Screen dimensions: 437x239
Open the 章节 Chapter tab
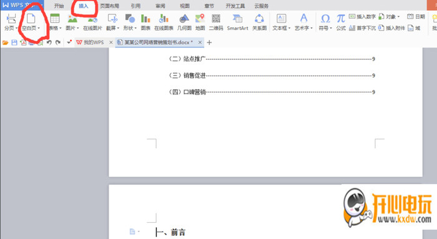[209, 6]
